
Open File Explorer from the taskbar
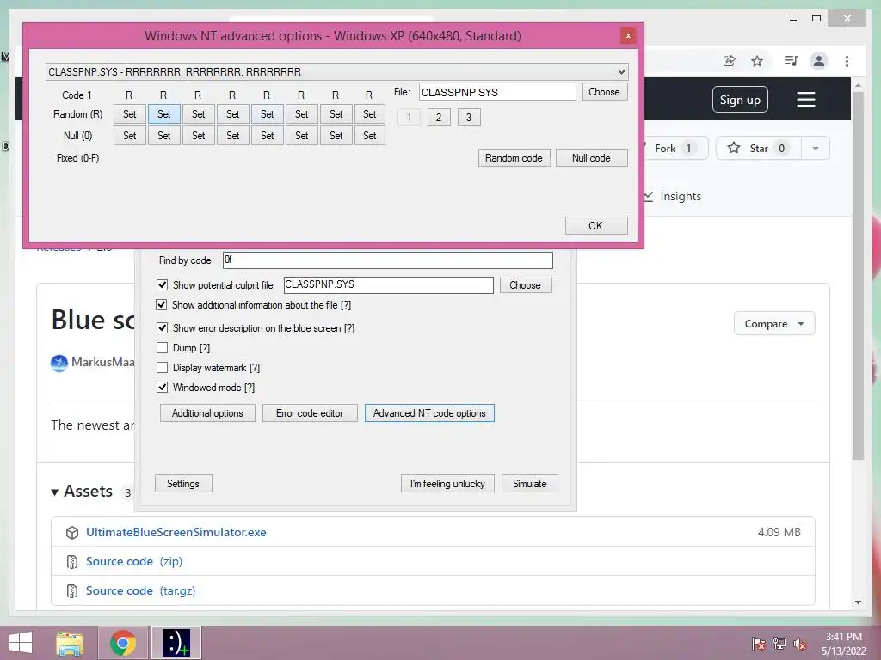point(70,643)
